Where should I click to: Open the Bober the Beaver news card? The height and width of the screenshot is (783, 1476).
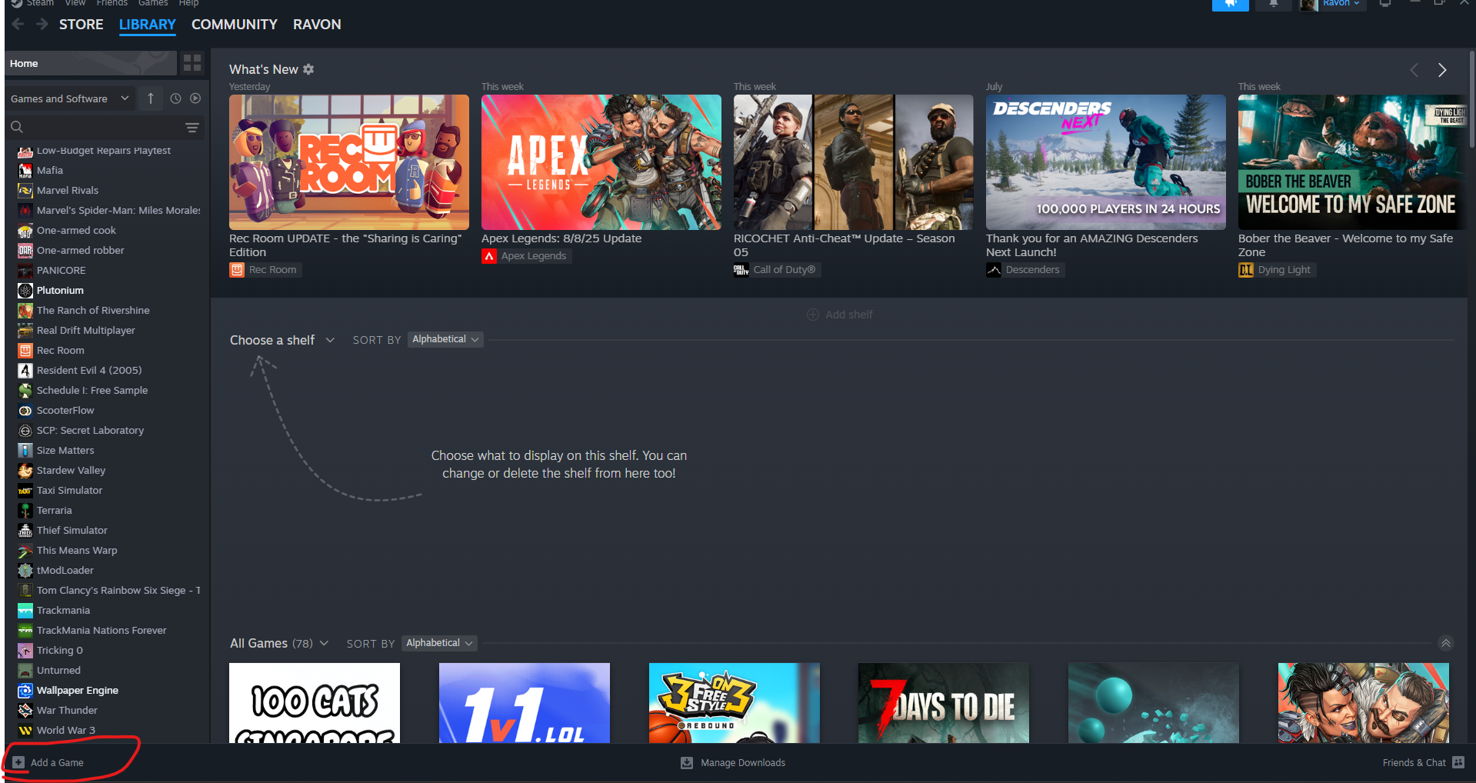[1353, 162]
